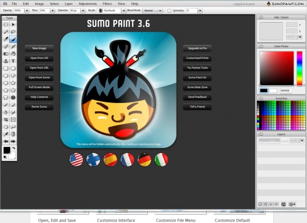Enable the Symmetry checkbox
Screen dimensions: 307x223
(x=169, y=11)
